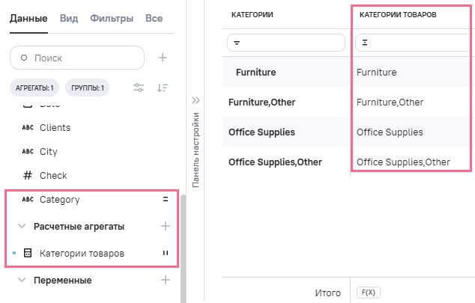This screenshot has height=303, width=475.
Task: Click the F(X) total function badge
Action: tap(366, 293)
